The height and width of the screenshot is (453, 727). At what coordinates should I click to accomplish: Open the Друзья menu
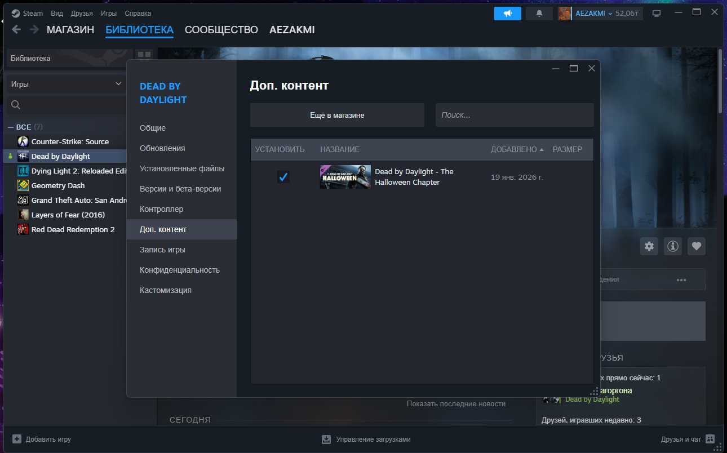coord(82,13)
